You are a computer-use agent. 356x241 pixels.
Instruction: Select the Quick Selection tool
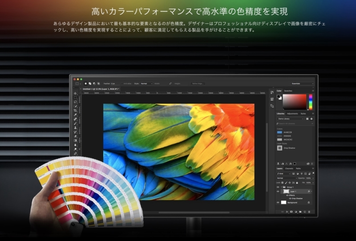[75, 106]
